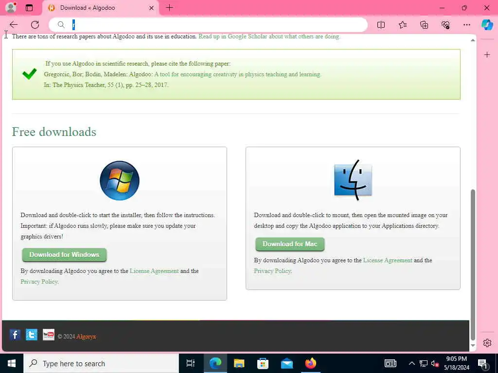Click the taskbar 'Type here to search' box

point(101,363)
